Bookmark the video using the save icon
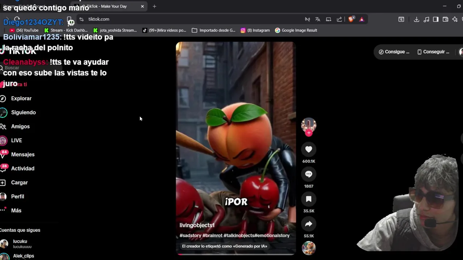463x260 pixels. click(309, 199)
